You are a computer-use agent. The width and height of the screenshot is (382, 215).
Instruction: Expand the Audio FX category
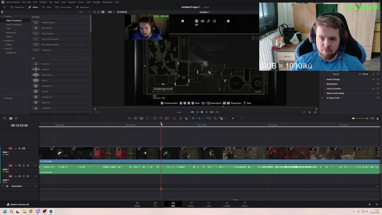click(2, 49)
